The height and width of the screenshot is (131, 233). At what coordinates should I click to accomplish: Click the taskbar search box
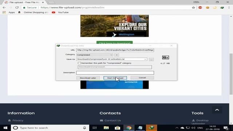50,128
